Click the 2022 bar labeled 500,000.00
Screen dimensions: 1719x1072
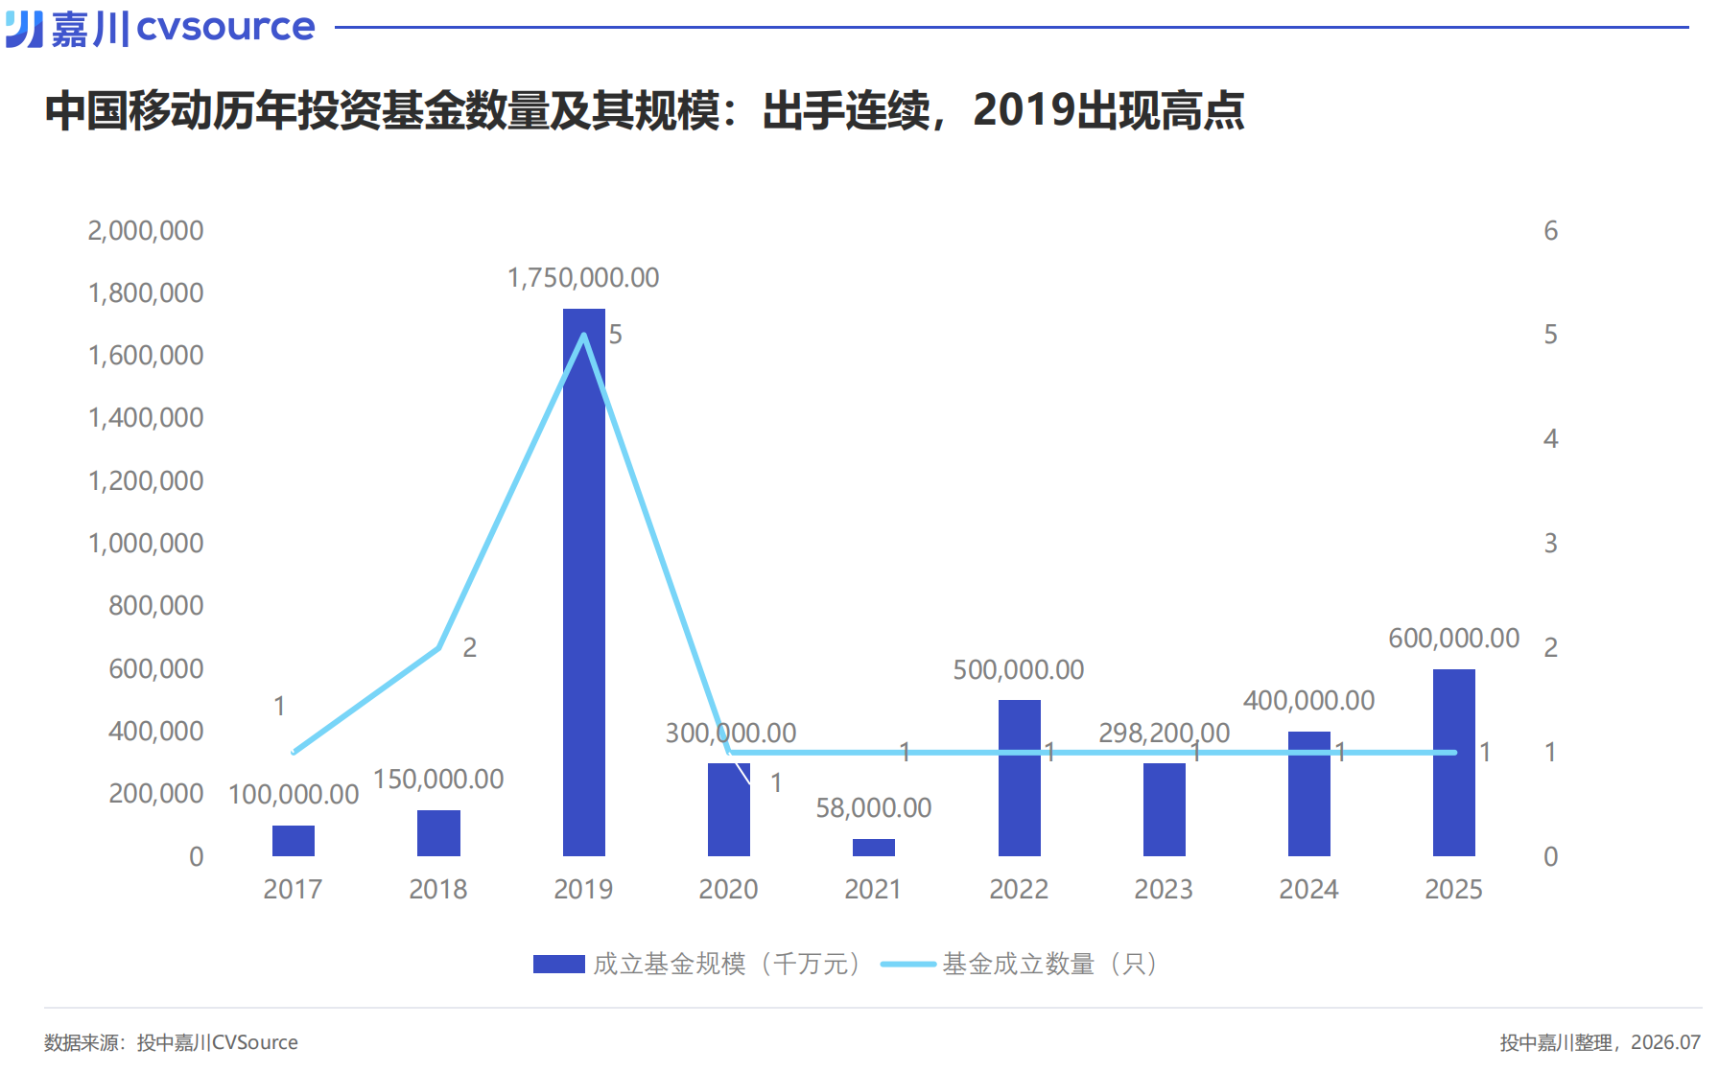click(x=1019, y=778)
